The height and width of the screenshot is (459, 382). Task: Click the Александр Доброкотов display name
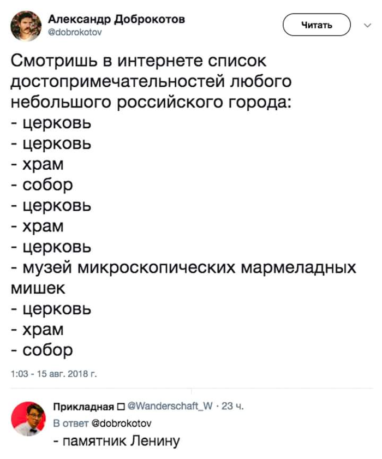click(x=116, y=19)
